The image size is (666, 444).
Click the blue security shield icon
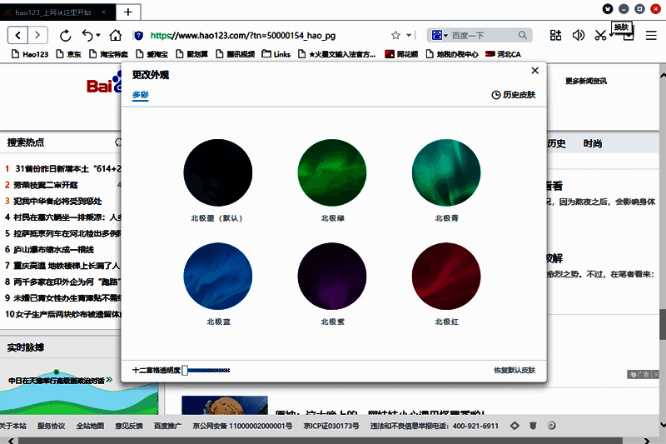pyautogui.click(x=138, y=36)
